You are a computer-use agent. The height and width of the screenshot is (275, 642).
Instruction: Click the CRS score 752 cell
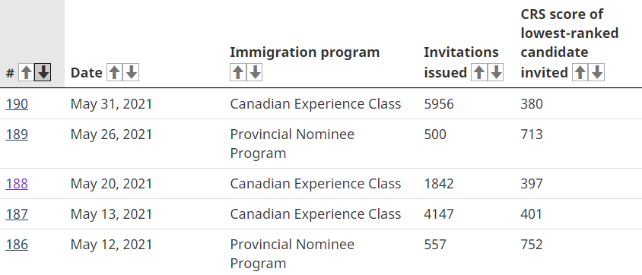pyautogui.click(x=532, y=245)
